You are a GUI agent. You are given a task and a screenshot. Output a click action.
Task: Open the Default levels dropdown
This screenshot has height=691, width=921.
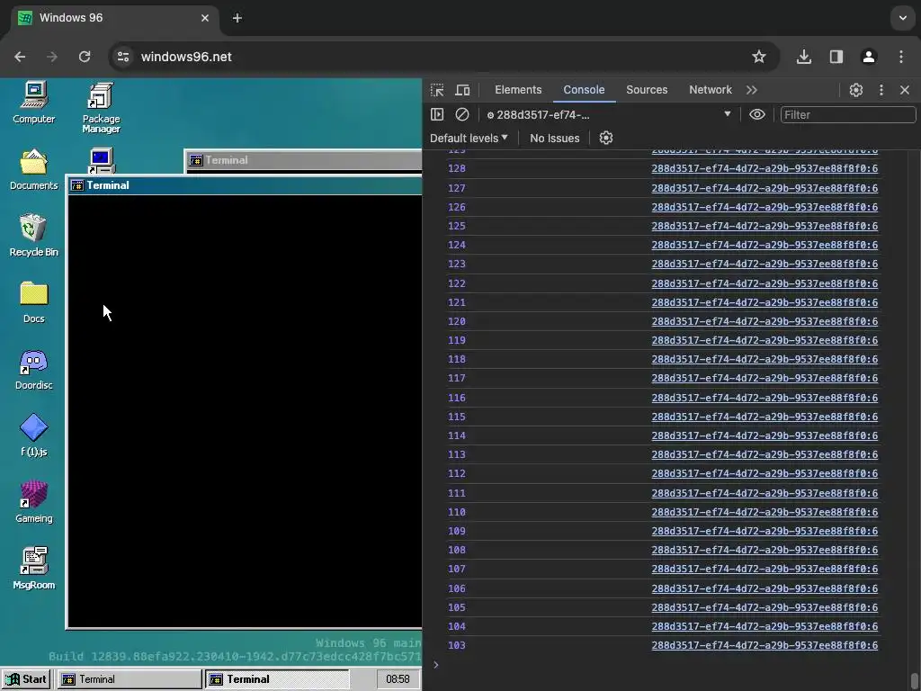[x=469, y=138]
